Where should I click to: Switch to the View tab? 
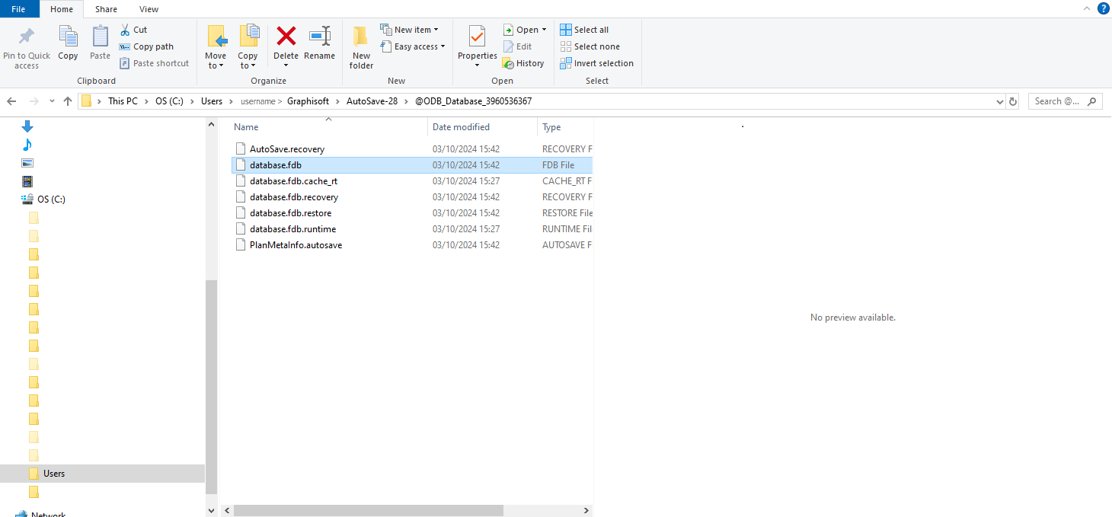pyautogui.click(x=149, y=8)
